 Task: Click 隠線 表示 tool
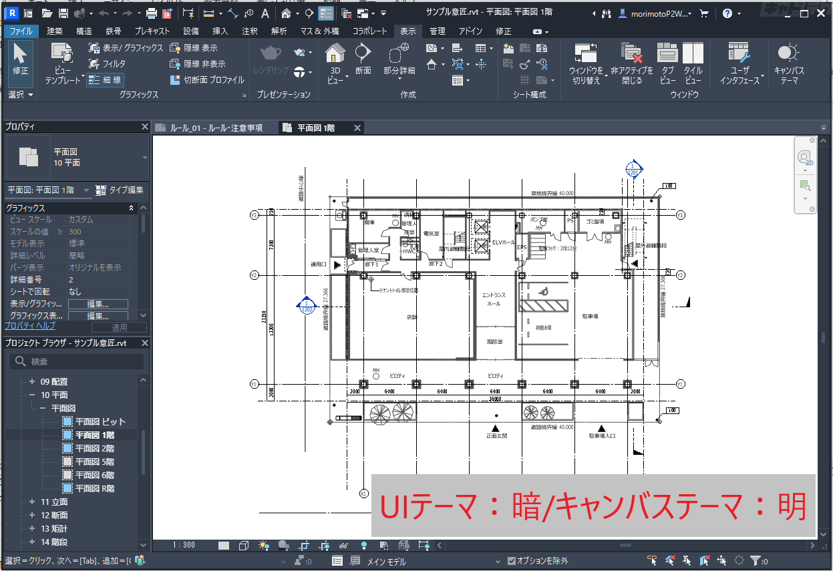click(x=194, y=48)
